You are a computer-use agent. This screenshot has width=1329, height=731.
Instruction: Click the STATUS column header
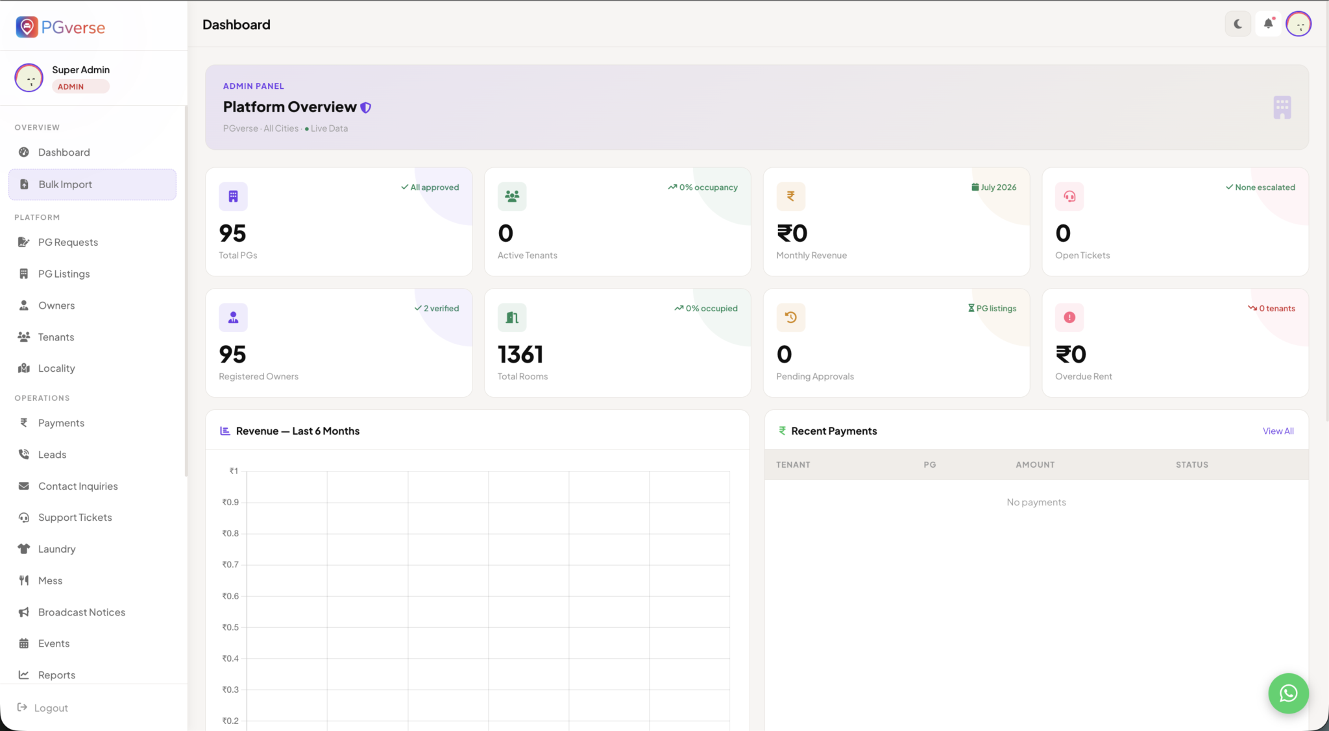tap(1191, 465)
